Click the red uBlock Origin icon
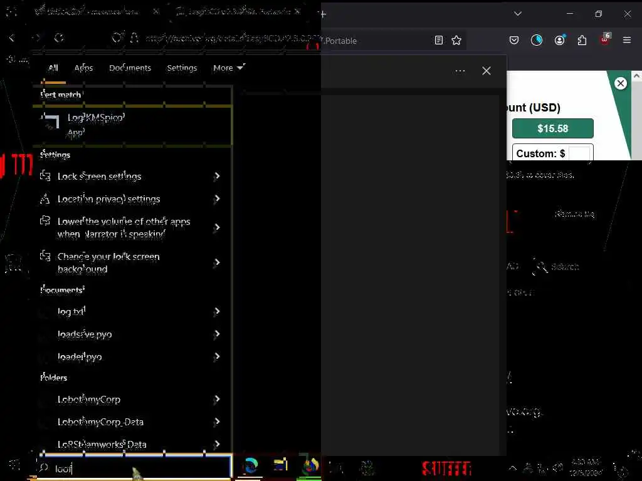Image resolution: width=642 pixels, height=481 pixels. [x=605, y=39]
